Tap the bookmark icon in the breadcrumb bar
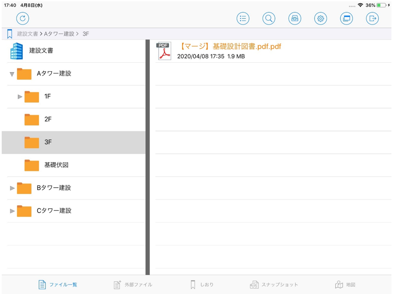The width and height of the screenshot is (394, 297). click(9, 34)
